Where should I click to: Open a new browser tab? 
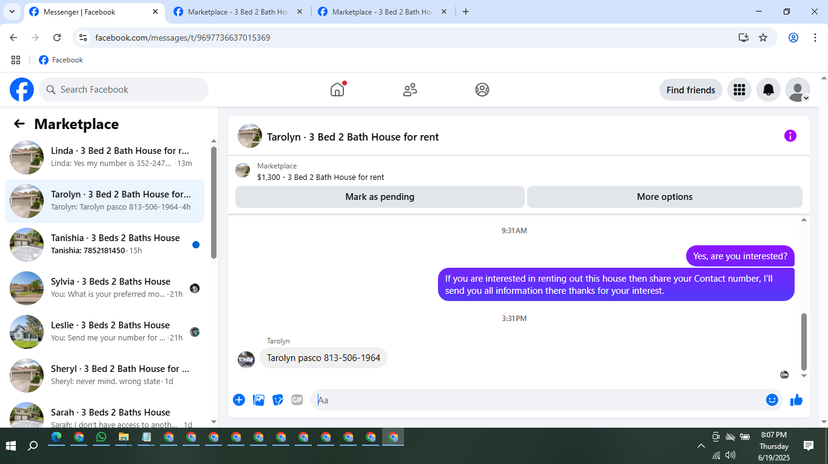pos(466,12)
